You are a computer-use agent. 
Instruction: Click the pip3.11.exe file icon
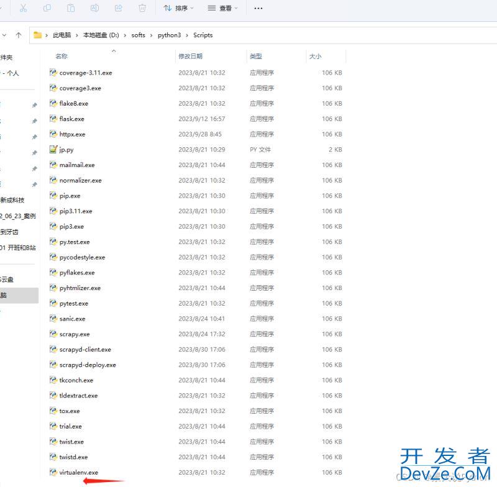pyautogui.click(x=53, y=211)
